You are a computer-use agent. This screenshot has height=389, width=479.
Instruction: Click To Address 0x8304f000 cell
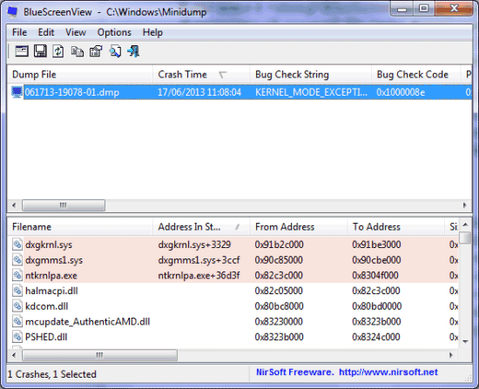pos(375,275)
